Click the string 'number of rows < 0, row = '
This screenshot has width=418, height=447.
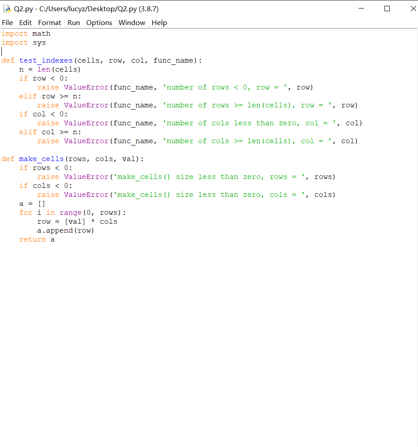tap(225, 88)
